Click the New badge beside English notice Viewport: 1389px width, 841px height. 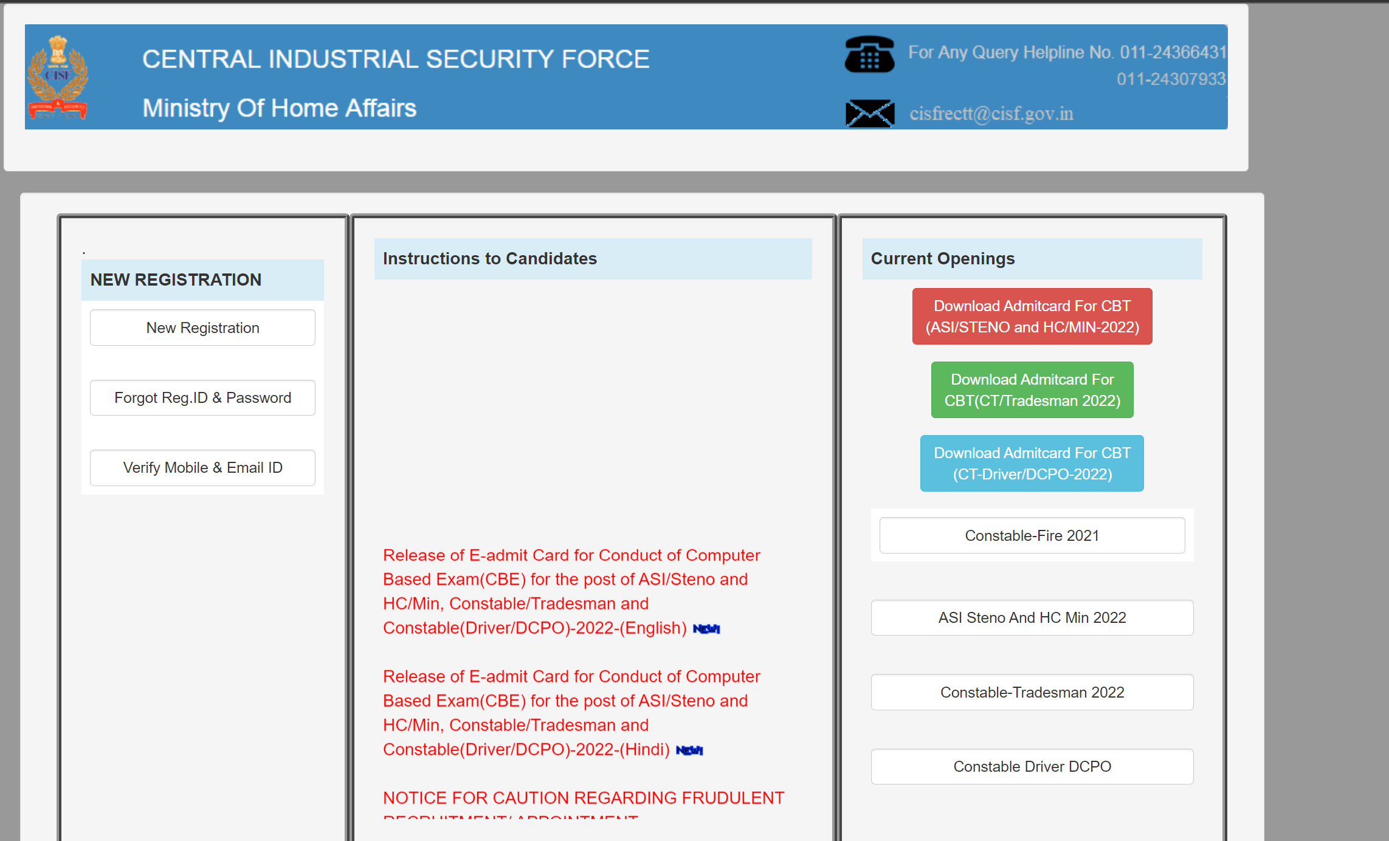click(x=706, y=629)
